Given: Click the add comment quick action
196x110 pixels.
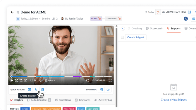Looking at the screenshot, I should click(x=29, y=90).
